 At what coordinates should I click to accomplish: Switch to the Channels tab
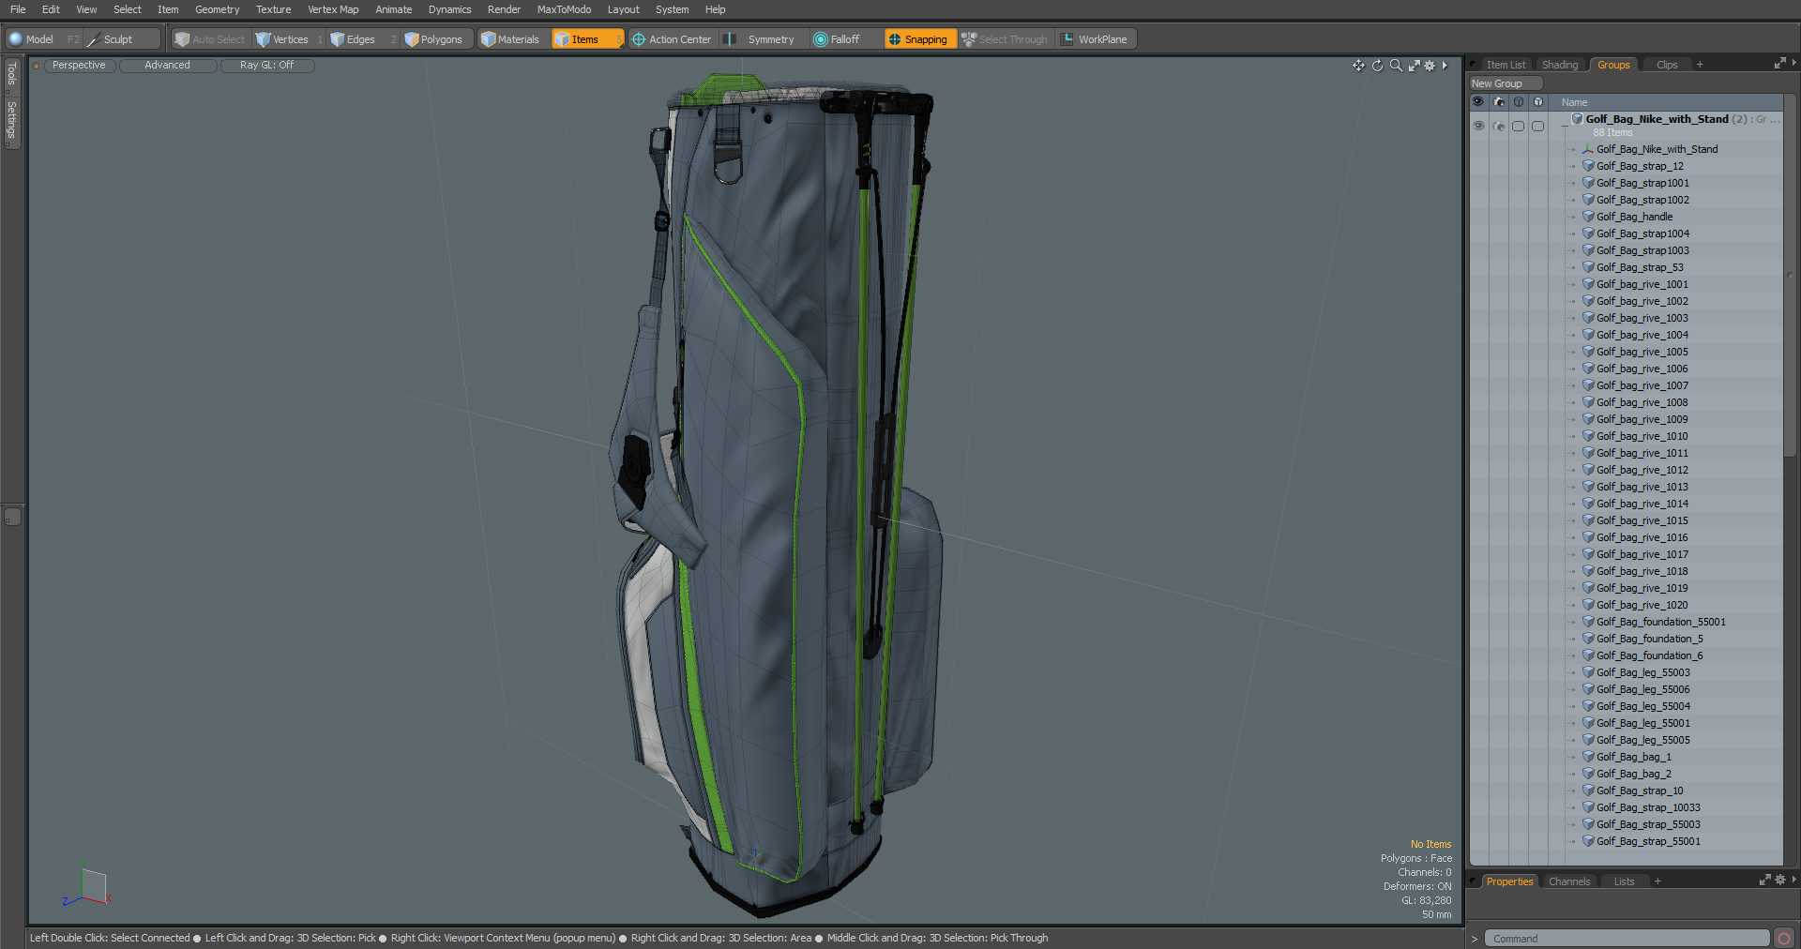(x=1569, y=881)
